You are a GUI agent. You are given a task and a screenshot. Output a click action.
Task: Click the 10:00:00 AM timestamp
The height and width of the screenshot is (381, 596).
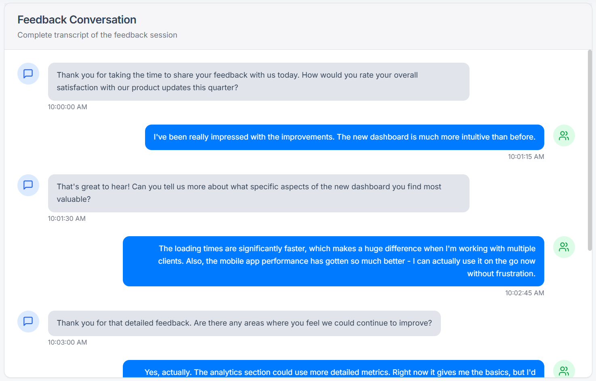pos(67,107)
